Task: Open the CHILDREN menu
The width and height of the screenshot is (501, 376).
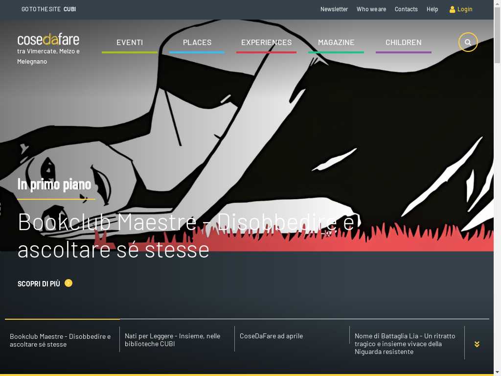Action: pyautogui.click(x=403, y=42)
